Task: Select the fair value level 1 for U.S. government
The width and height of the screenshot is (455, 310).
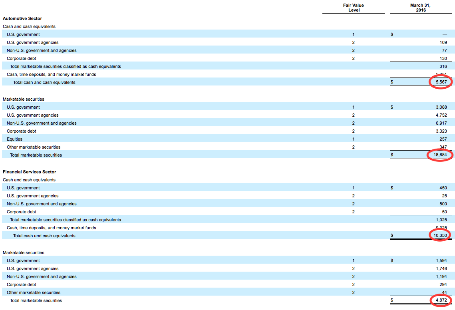Action: 353,34
